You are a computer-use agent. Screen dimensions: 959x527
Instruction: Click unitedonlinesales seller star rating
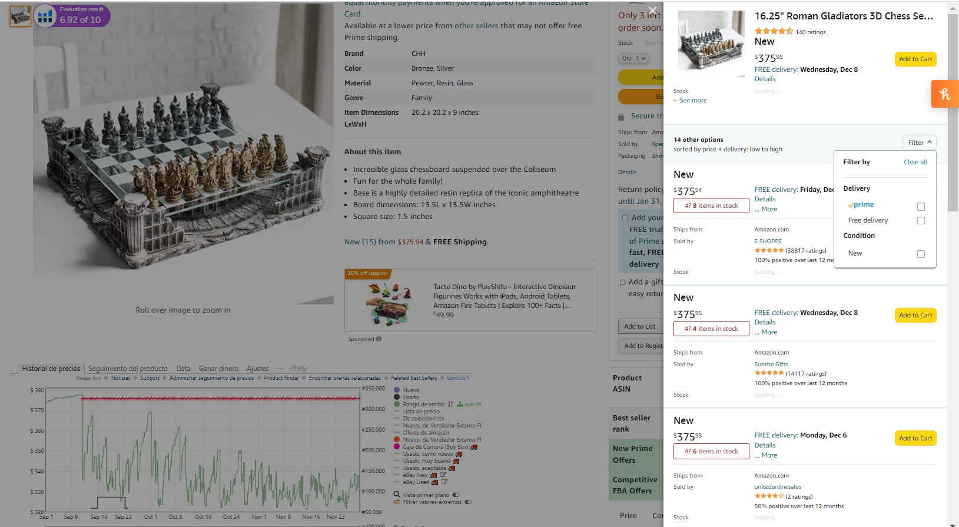[769, 496]
